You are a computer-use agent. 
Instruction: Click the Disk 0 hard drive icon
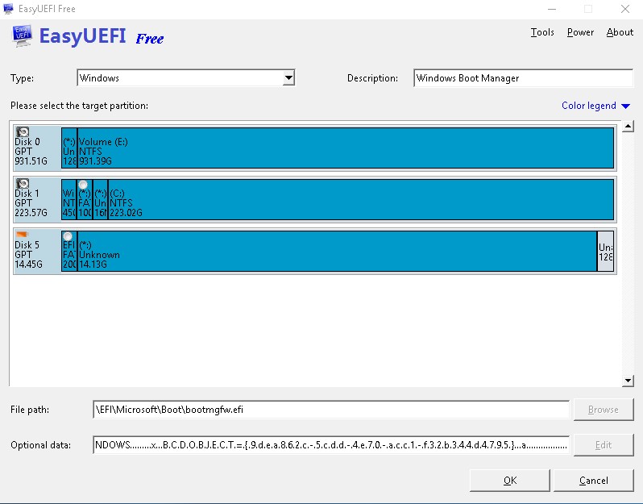click(x=23, y=131)
